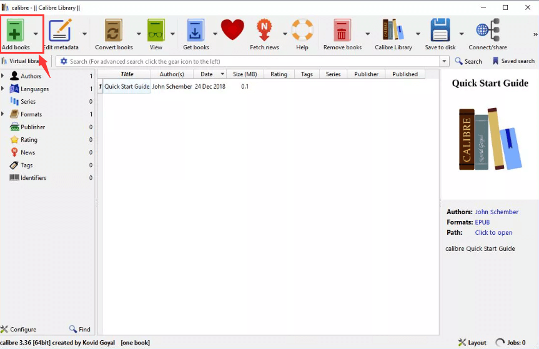Sort by the Title column header

pyautogui.click(x=127, y=74)
